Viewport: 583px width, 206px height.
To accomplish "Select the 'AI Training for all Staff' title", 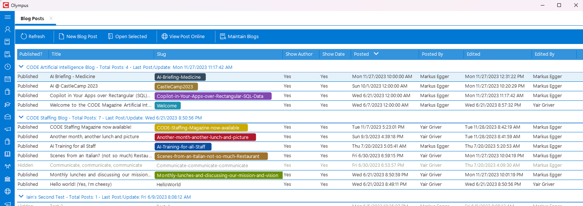I will coord(73,146).
